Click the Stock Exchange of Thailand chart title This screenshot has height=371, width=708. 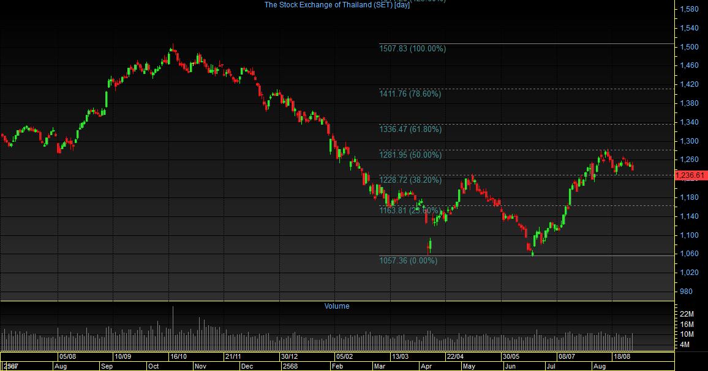pos(337,5)
